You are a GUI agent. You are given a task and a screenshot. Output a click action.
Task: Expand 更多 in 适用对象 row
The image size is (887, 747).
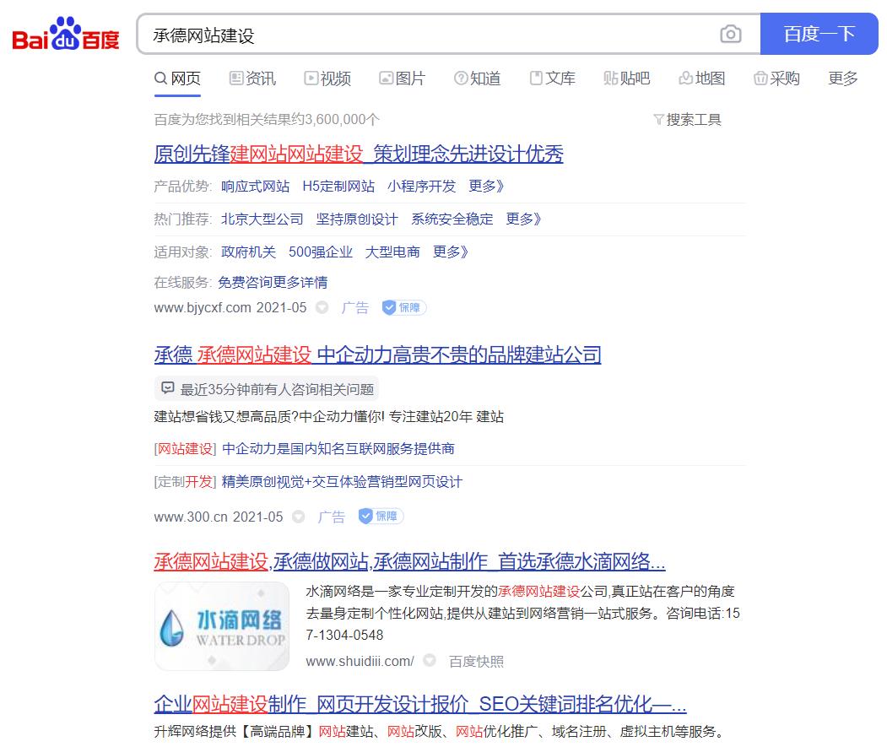pos(451,252)
